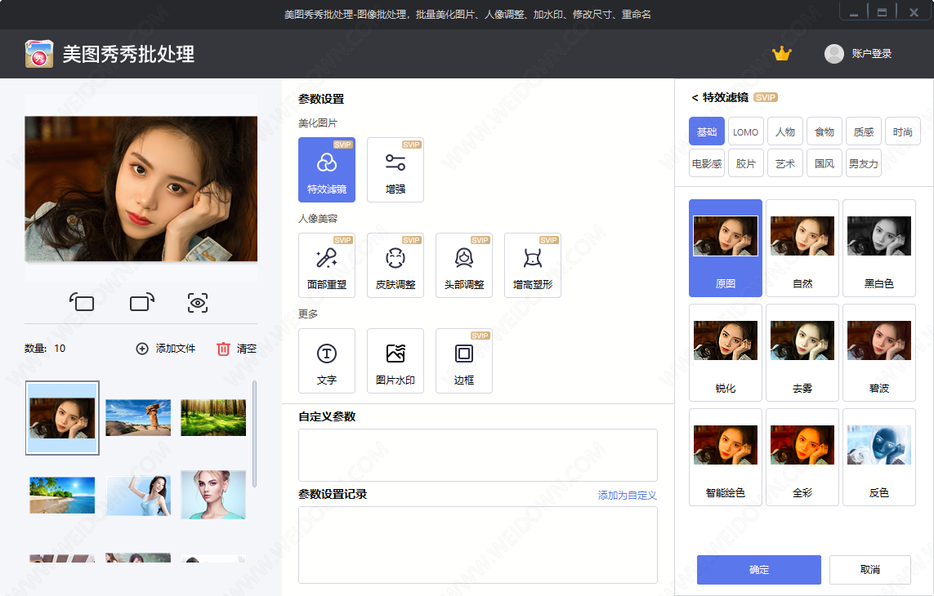Viewport: 934px width, 596px height.
Task: Switch to the 基础 filter tab
Action: (707, 131)
